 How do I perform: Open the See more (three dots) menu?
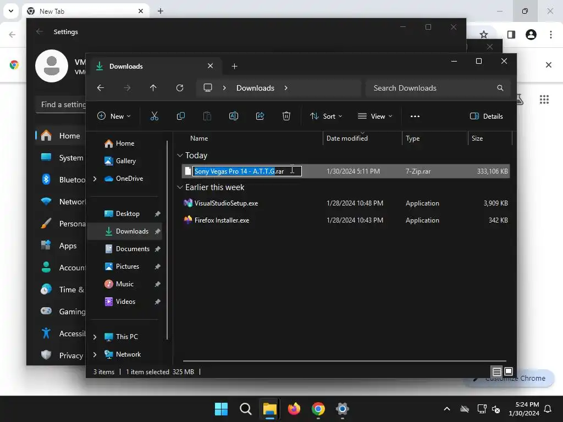coord(415,116)
